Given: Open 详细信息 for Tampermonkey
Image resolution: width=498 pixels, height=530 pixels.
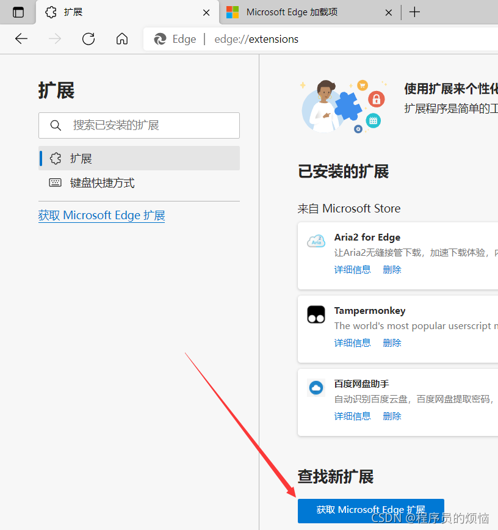Looking at the screenshot, I should point(352,343).
